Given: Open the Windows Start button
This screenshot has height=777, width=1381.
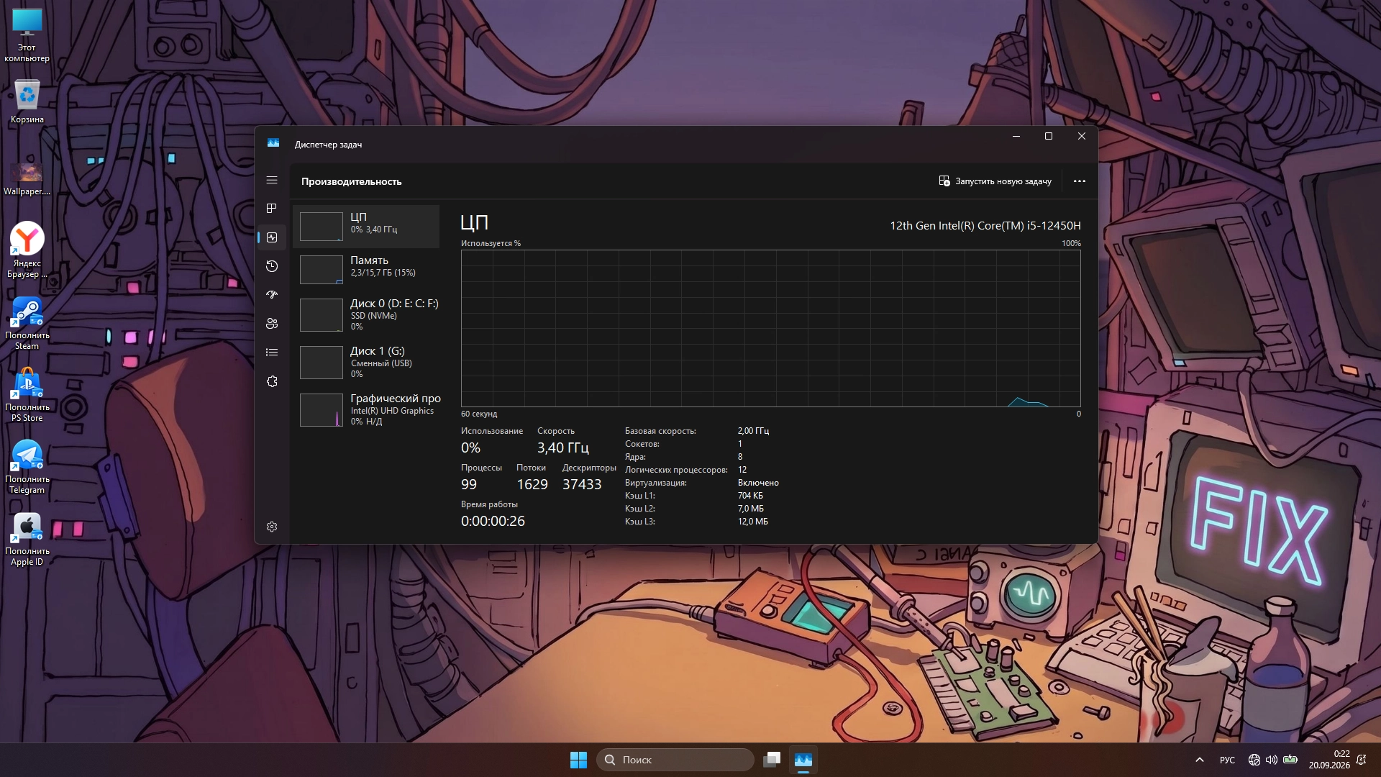Looking at the screenshot, I should click(578, 760).
